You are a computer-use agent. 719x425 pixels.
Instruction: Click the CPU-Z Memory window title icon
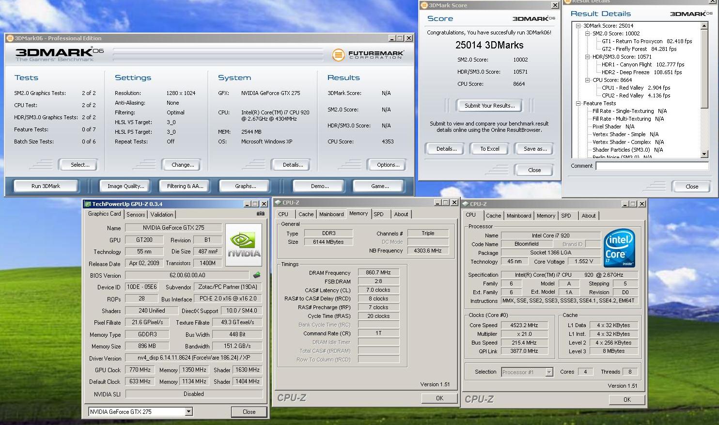tap(278, 203)
